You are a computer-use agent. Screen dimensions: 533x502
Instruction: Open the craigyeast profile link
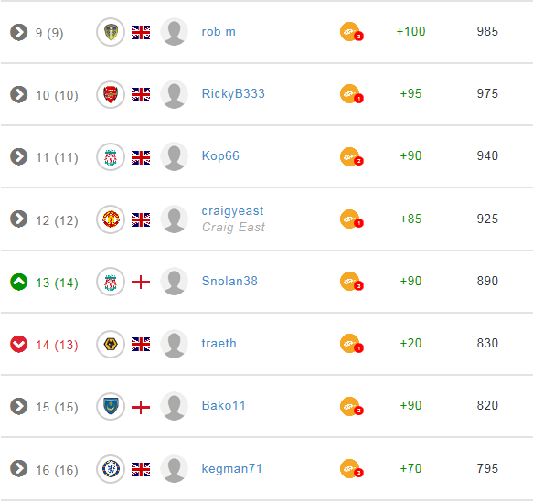point(232,211)
